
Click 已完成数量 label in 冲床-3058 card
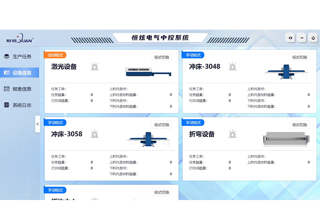click(x=60, y=168)
